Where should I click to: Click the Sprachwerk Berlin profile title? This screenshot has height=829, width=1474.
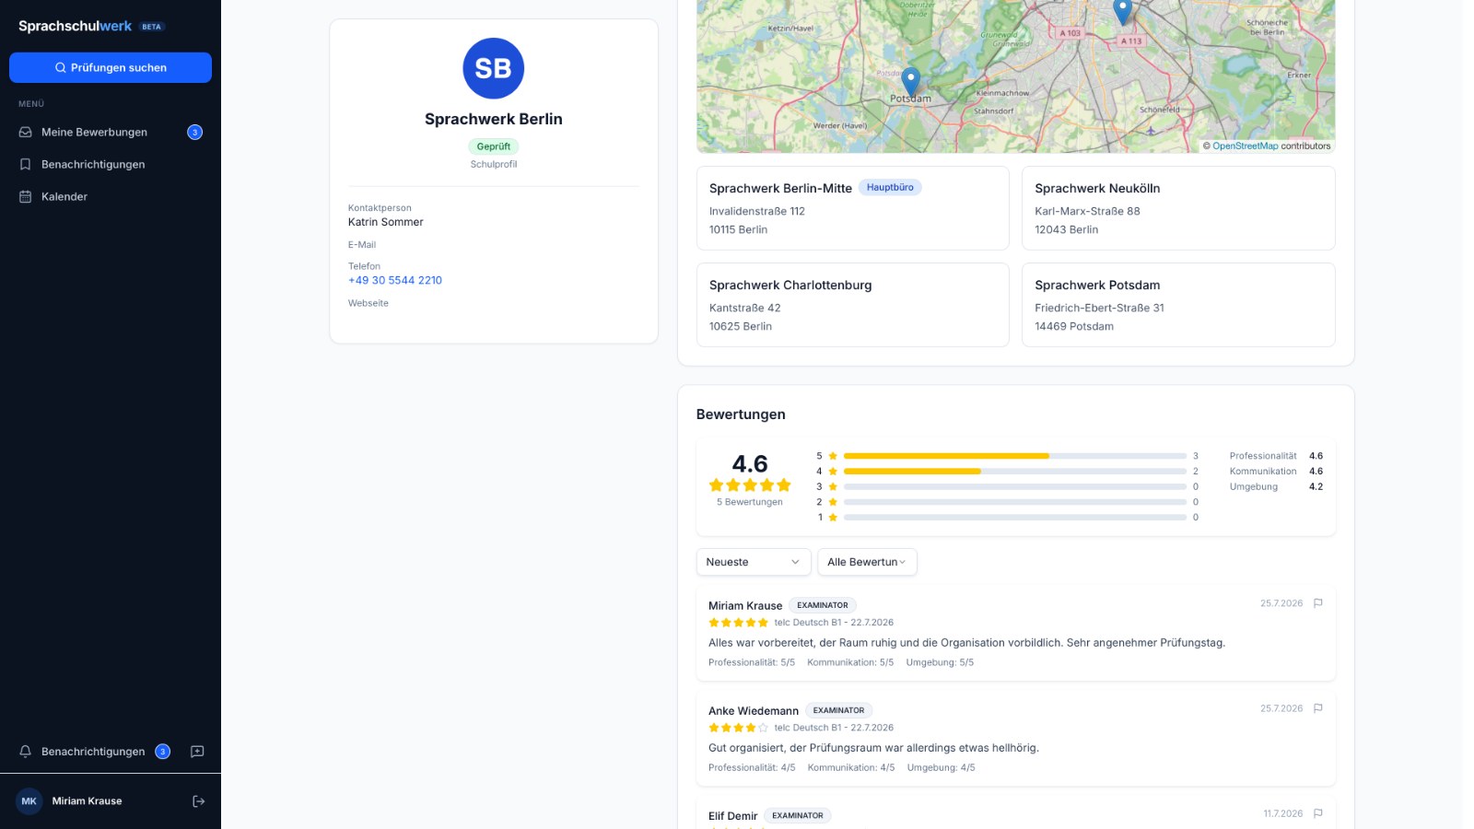point(494,119)
